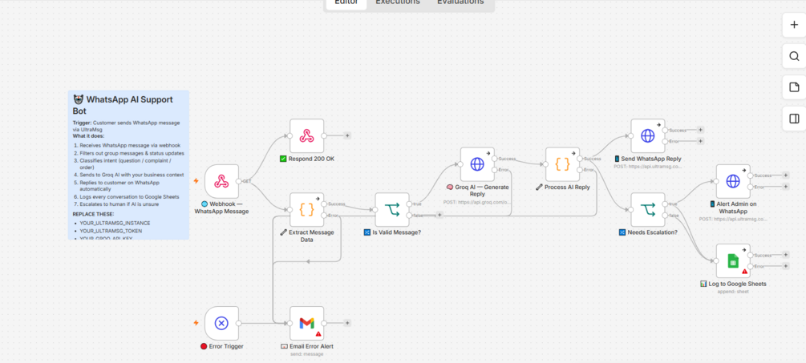Add node on Google Sheets Error output
Screen dimensions: 806x363
(x=785, y=266)
